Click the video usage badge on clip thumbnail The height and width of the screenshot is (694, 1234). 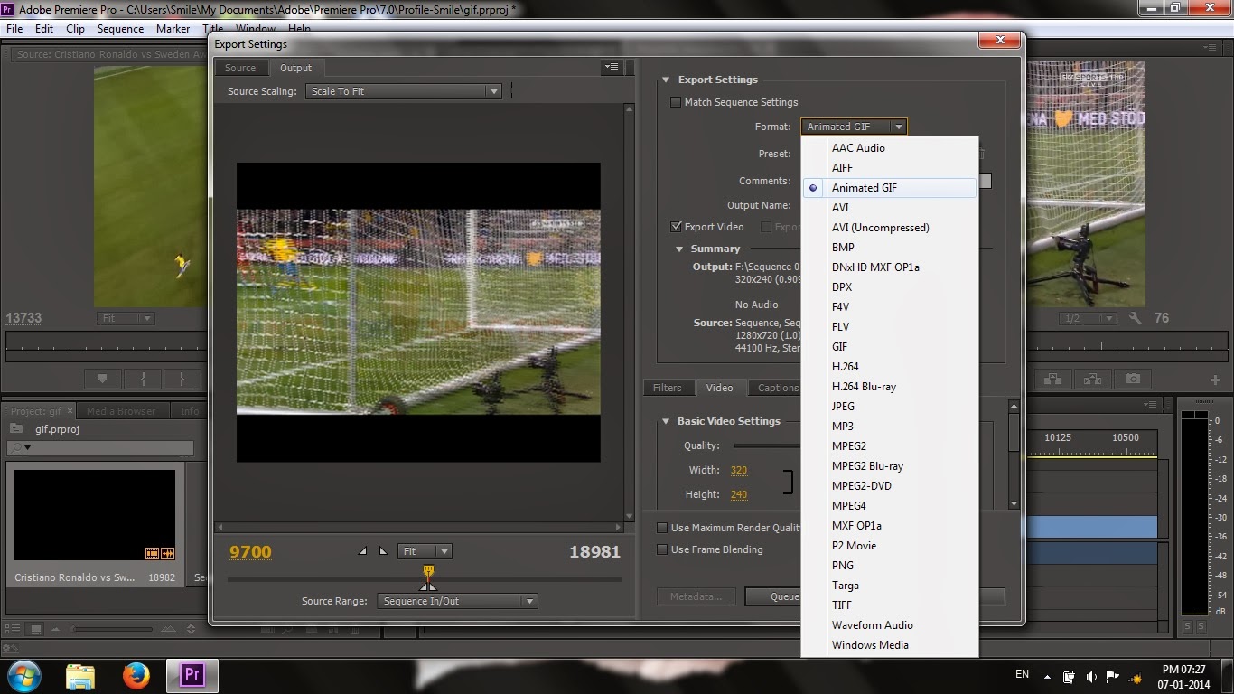pyautogui.click(x=152, y=553)
